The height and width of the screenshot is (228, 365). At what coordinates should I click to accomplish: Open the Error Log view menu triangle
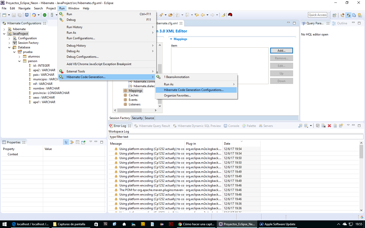point(348,125)
